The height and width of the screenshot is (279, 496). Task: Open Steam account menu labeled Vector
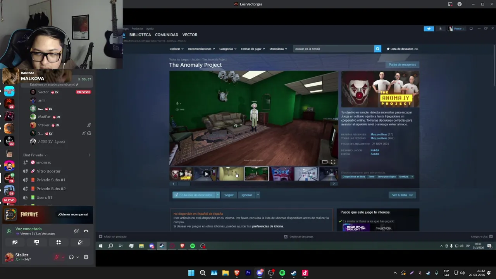(x=456, y=29)
